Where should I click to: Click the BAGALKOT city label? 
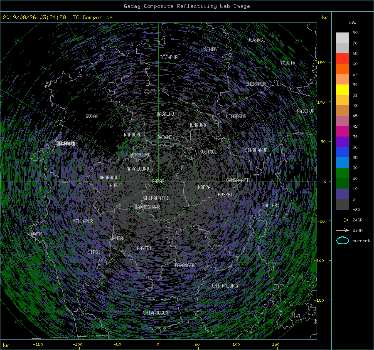[x=166, y=114]
